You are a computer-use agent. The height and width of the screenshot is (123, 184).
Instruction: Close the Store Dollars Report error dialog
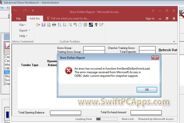tap(155, 58)
